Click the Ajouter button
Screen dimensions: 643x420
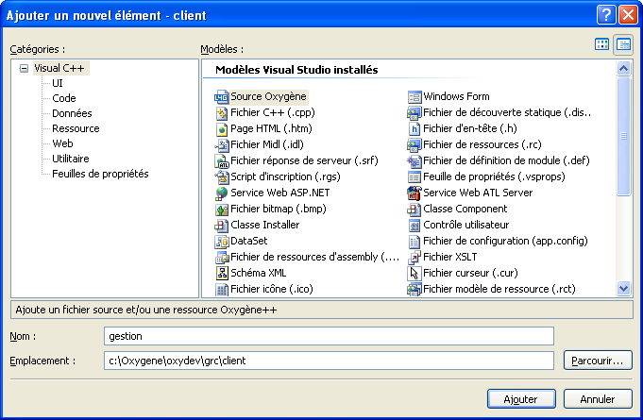521,398
